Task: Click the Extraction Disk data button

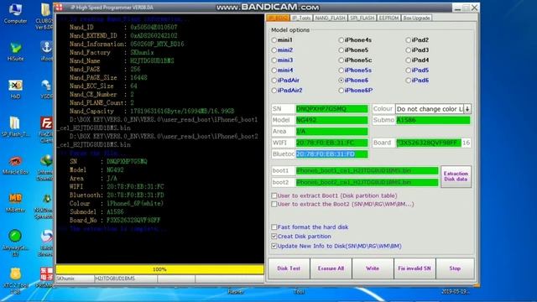Action: (x=456, y=176)
